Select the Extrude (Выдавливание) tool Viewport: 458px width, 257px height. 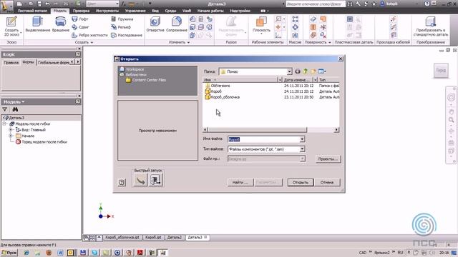coord(38,24)
